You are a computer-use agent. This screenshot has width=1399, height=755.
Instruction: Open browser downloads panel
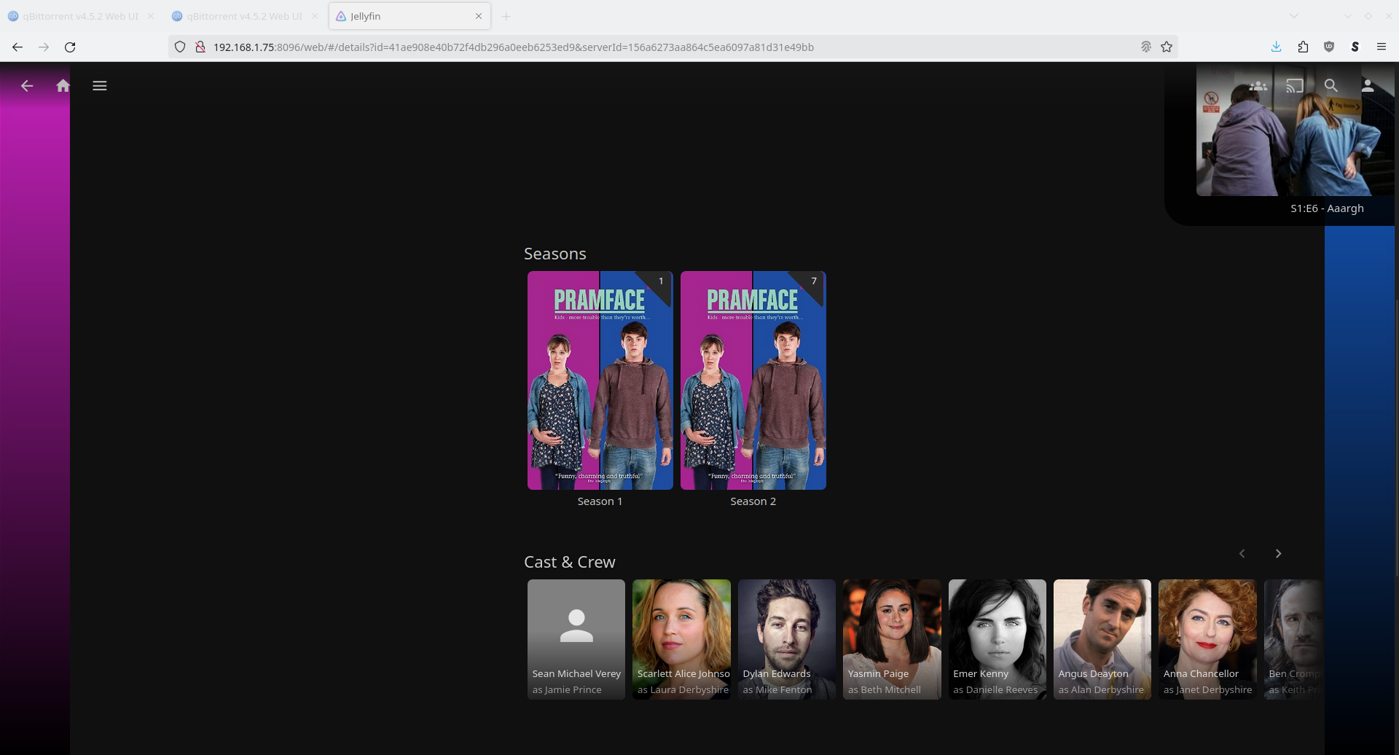click(1276, 47)
